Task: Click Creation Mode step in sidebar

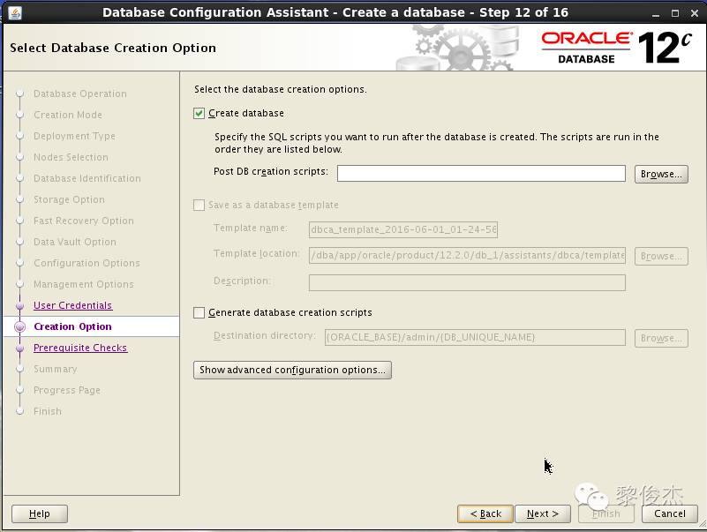Action: pos(68,115)
